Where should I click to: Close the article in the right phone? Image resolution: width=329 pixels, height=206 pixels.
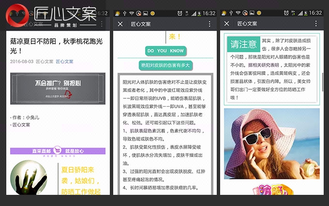click(227, 24)
